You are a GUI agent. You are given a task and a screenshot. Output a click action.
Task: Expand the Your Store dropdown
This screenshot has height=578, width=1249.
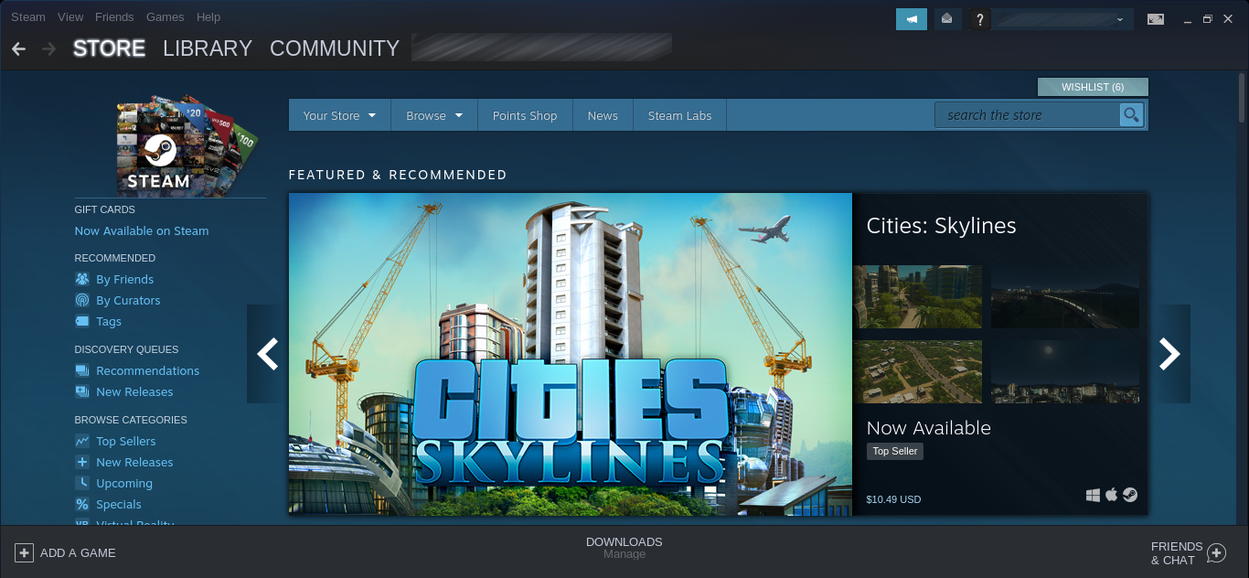tap(339, 115)
